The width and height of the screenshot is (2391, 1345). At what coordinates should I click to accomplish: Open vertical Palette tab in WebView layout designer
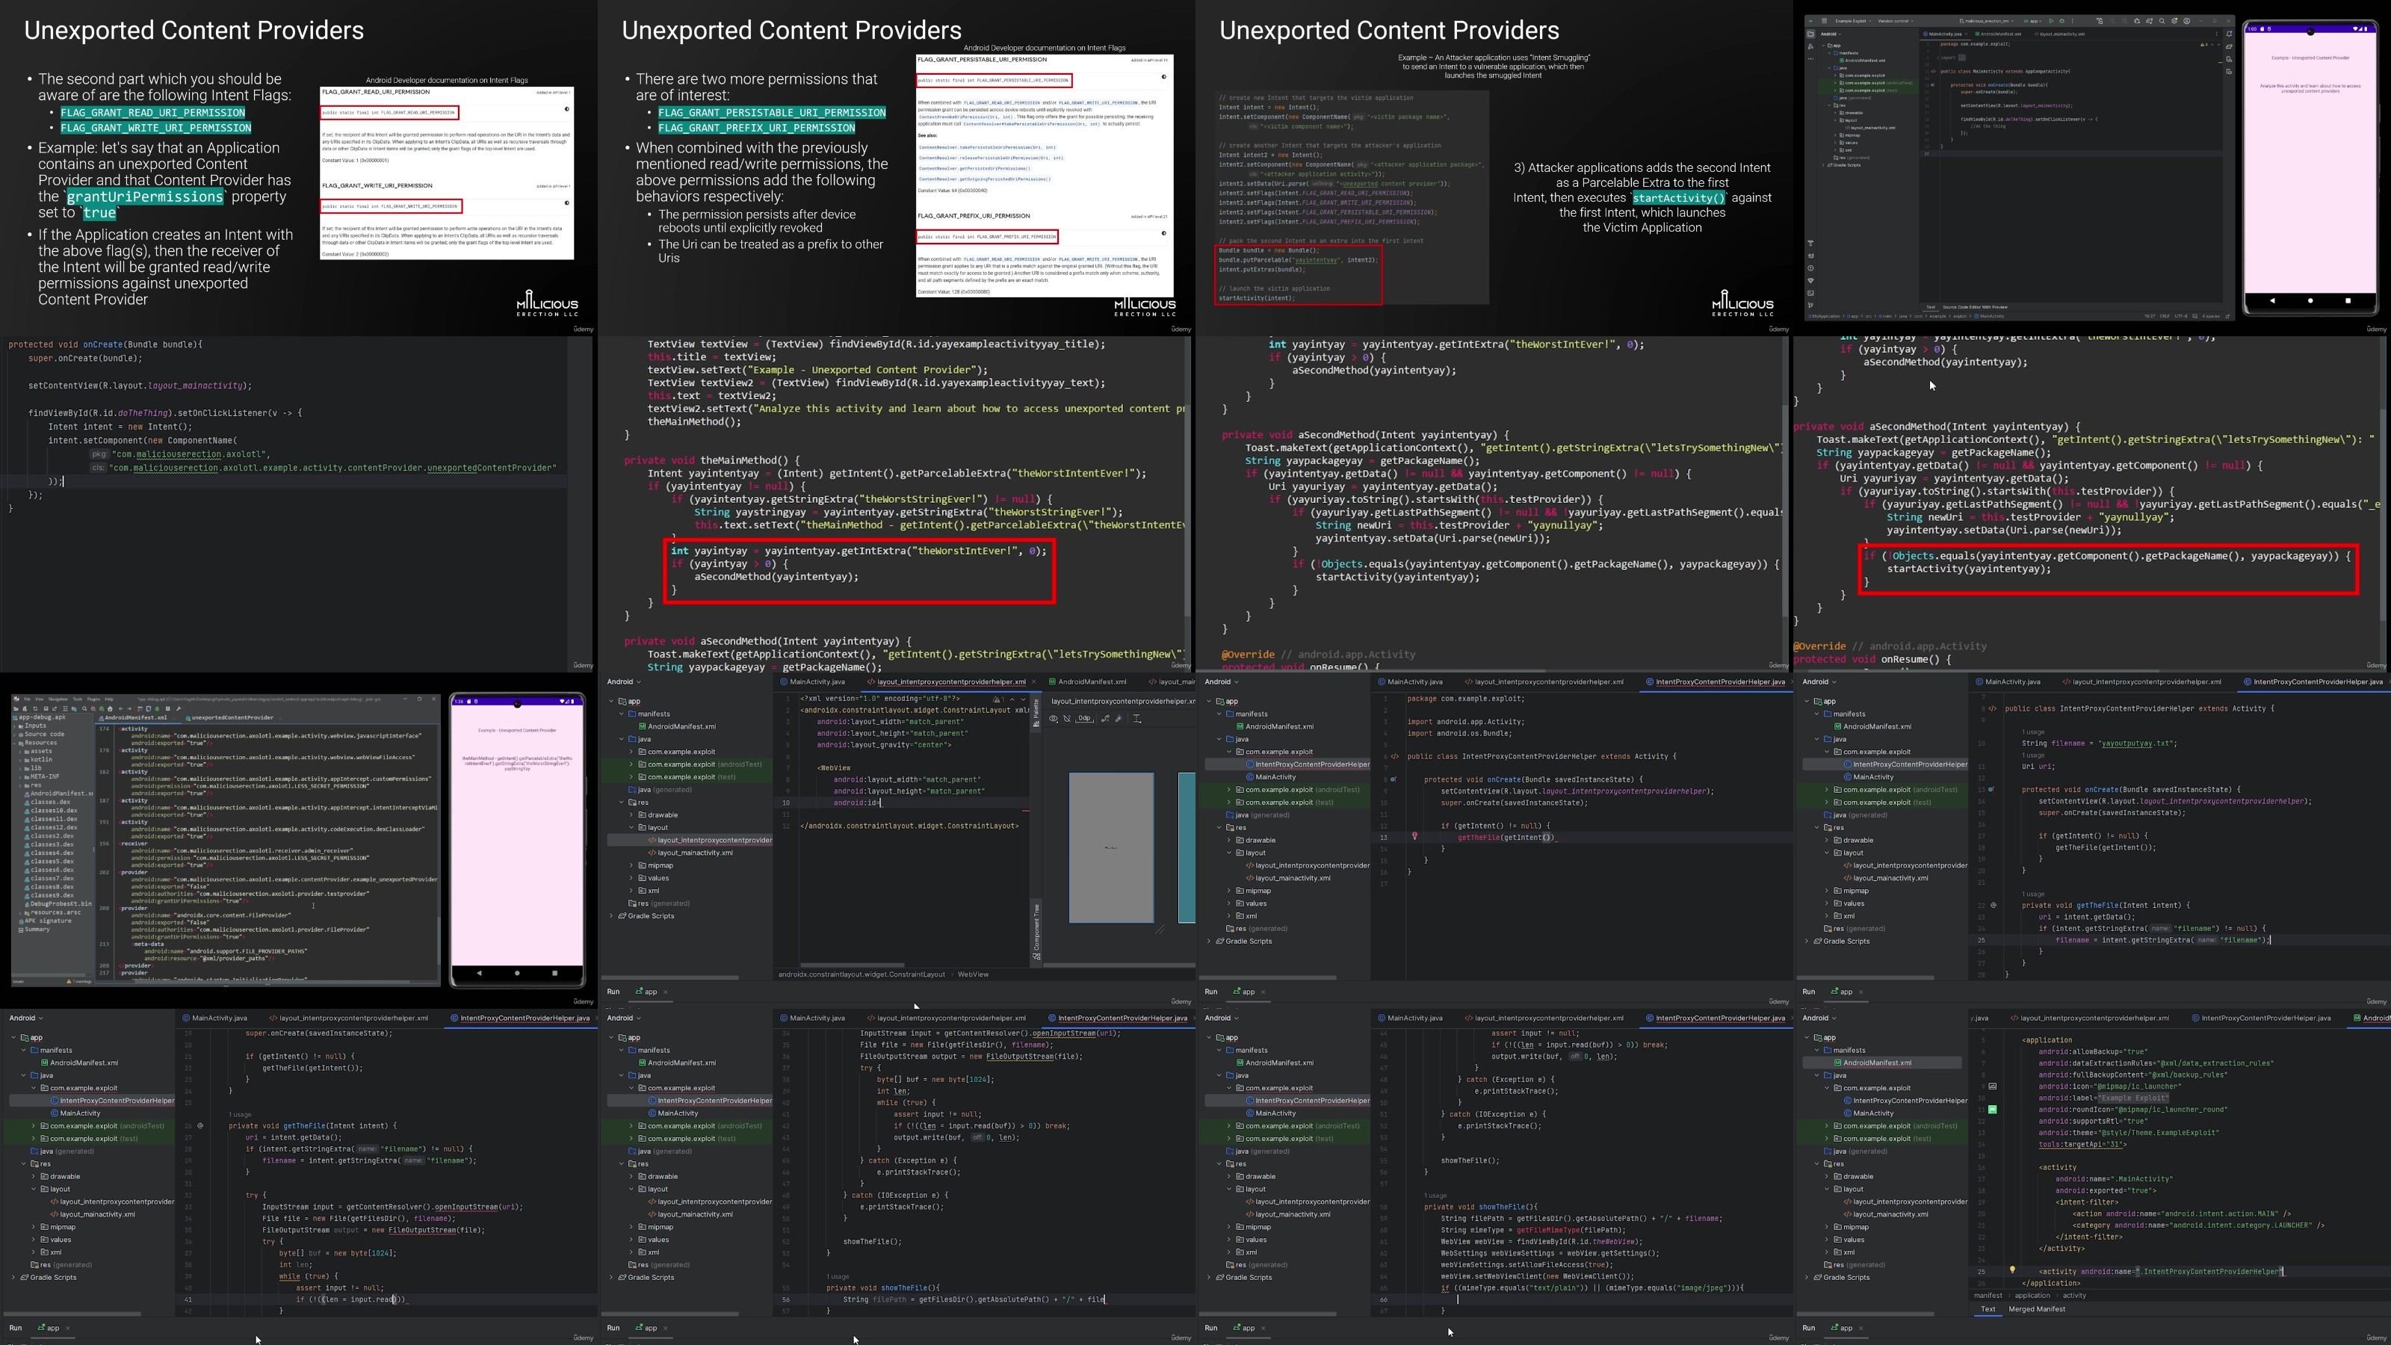pyautogui.click(x=1037, y=713)
